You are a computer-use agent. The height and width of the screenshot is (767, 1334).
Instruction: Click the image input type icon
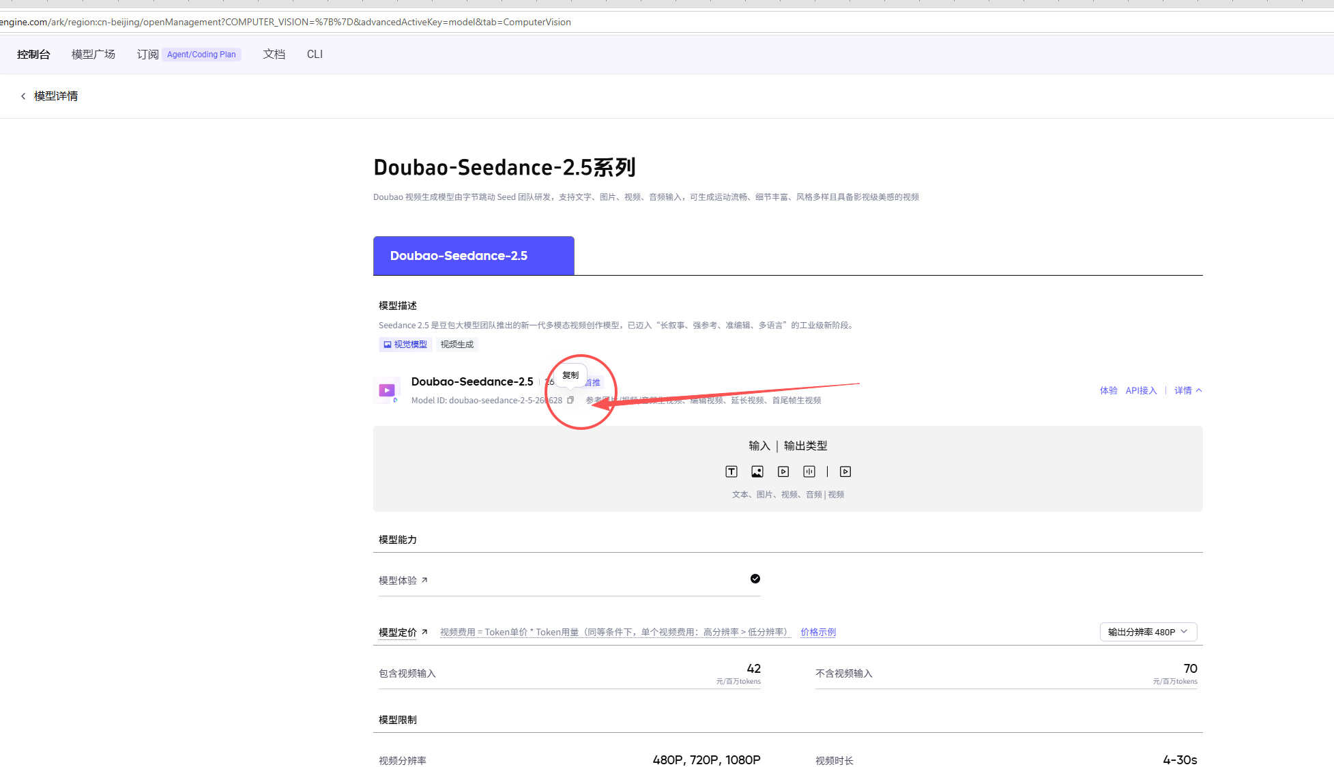coord(757,472)
